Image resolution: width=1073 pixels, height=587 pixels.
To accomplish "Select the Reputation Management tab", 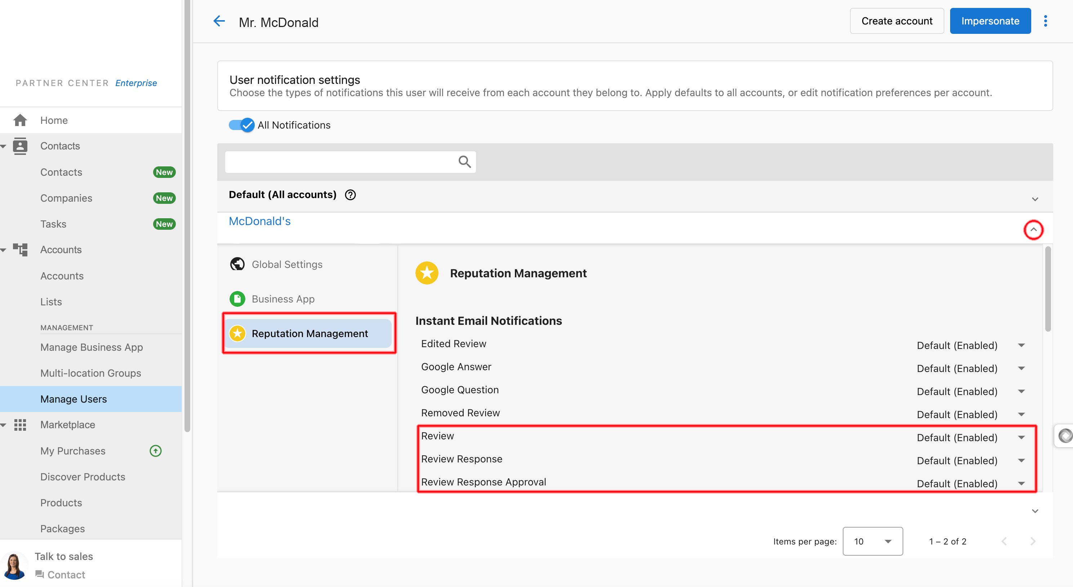I will [x=309, y=333].
